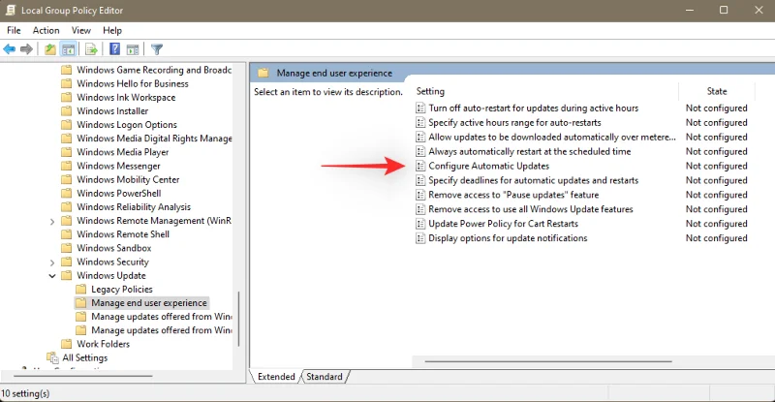Expand the Windows Remote Management node

click(x=52, y=222)
